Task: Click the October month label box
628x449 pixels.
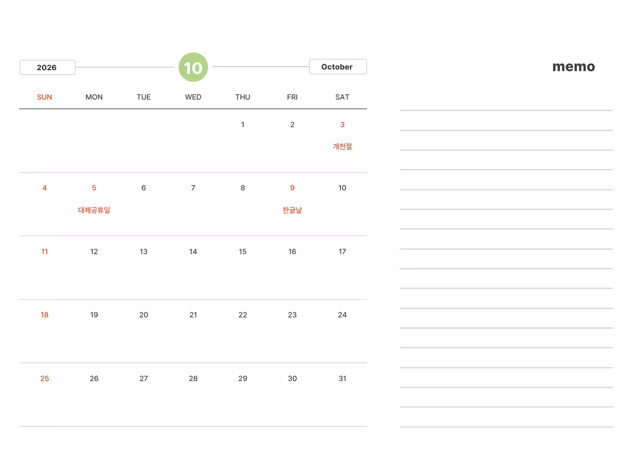Action: 338,67
